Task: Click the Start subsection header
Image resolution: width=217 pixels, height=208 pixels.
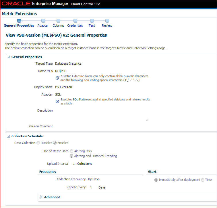Action: click(152, 172)
